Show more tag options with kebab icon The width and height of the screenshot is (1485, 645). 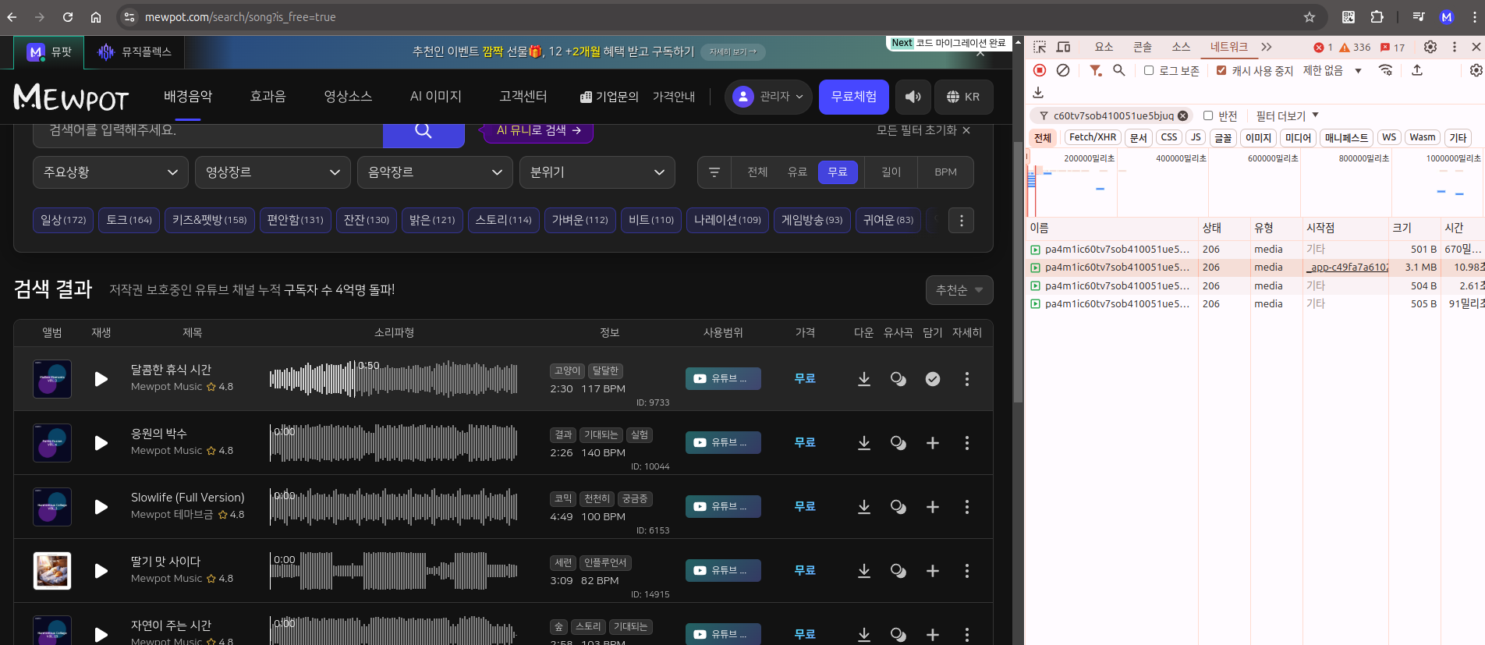[962, 221]
